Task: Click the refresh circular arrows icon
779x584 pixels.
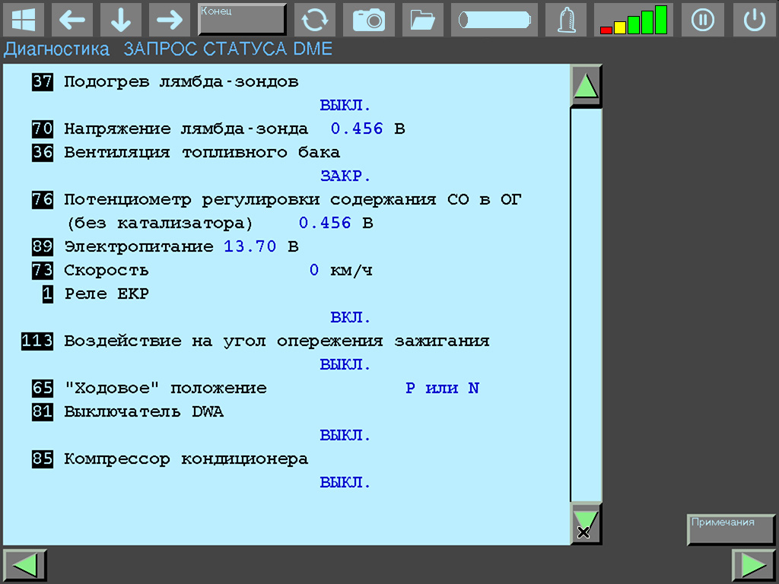Action: tap(315, 20)
